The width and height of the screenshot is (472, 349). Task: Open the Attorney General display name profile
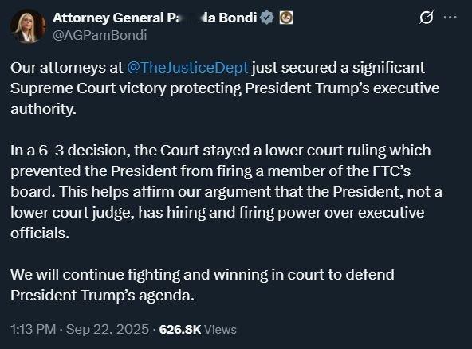coord(155,18)
